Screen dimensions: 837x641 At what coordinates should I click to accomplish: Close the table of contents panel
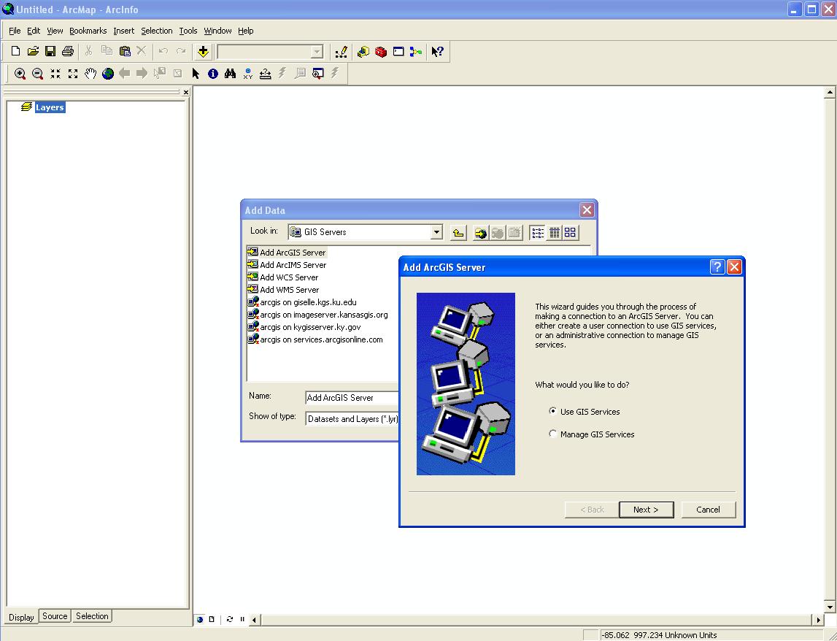pos(185,93)
